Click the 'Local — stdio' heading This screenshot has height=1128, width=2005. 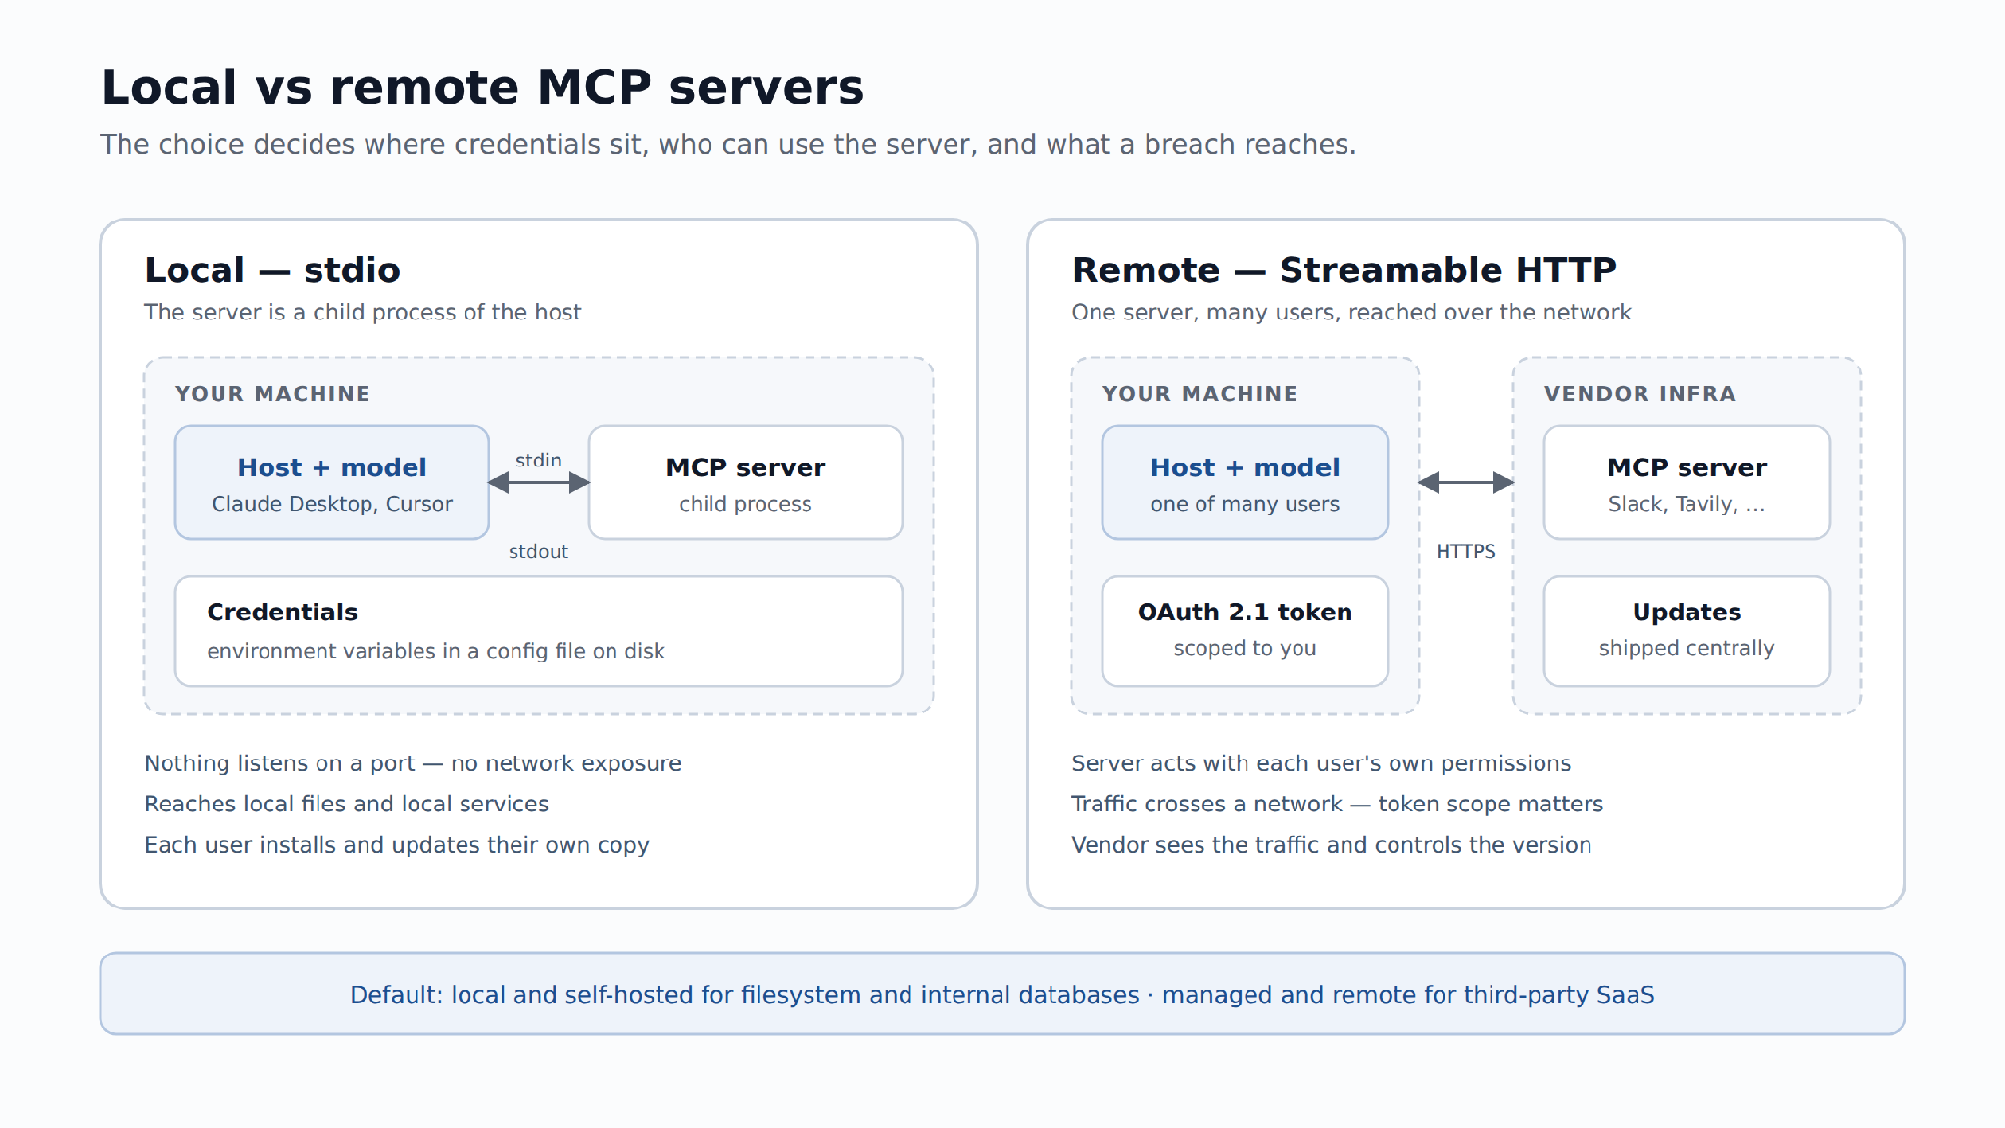(x=272, y=270)
